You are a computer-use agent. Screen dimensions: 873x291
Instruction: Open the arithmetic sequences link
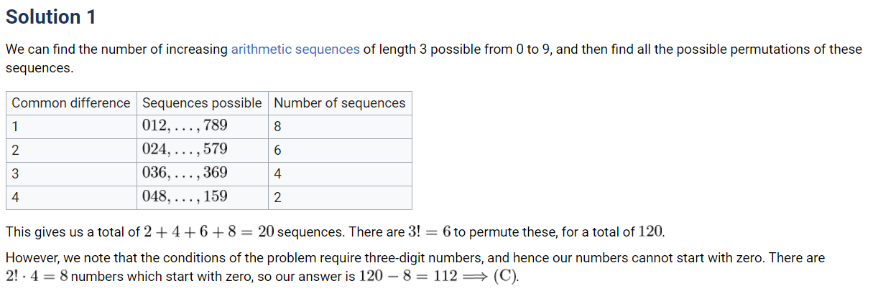[x=295, y=49]
